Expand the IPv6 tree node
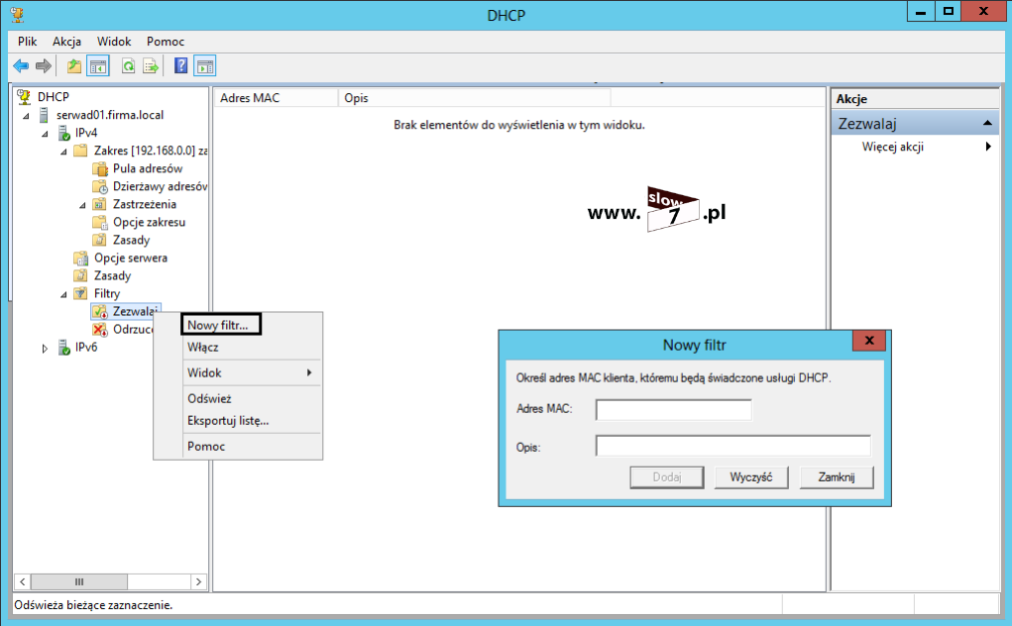The height and width of the screenshot is (626, 1012). (x=45, y=349)
